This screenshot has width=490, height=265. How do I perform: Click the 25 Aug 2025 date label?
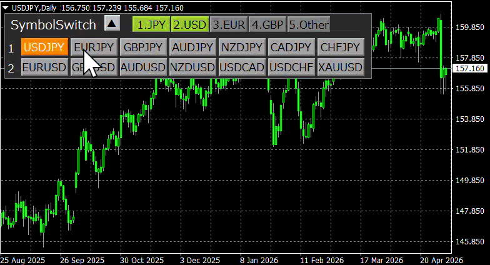pos(22,260)
